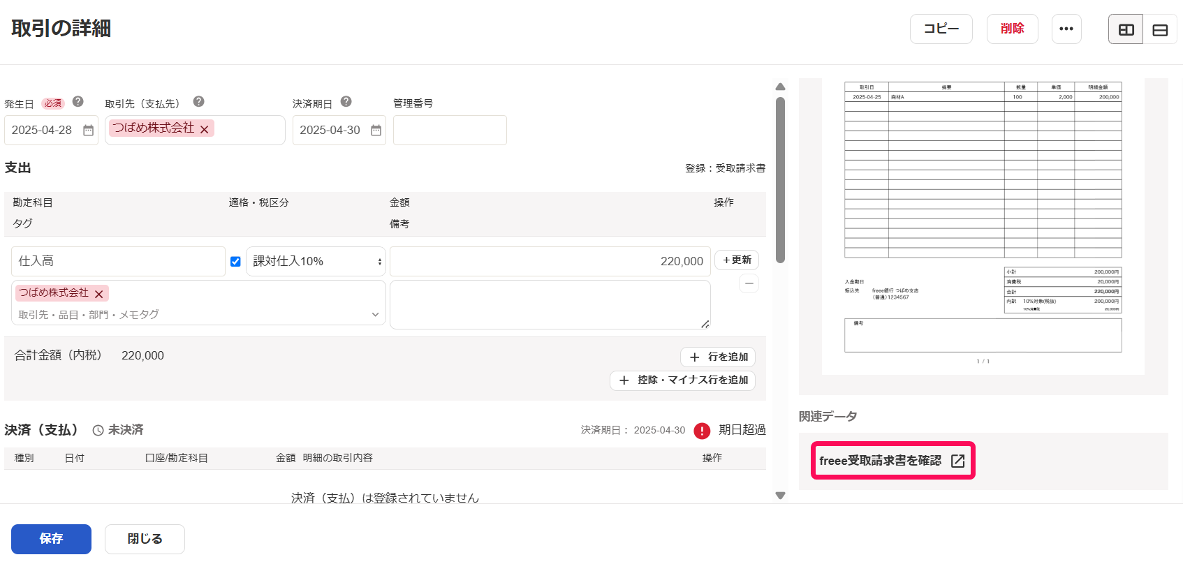Click the vertical scrollbar thumb

(780, 179)
